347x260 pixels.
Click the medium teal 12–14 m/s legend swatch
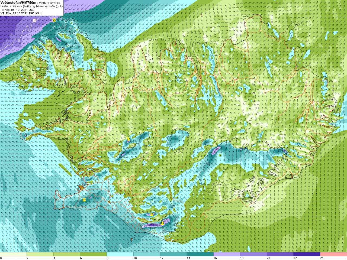point(174,254)
